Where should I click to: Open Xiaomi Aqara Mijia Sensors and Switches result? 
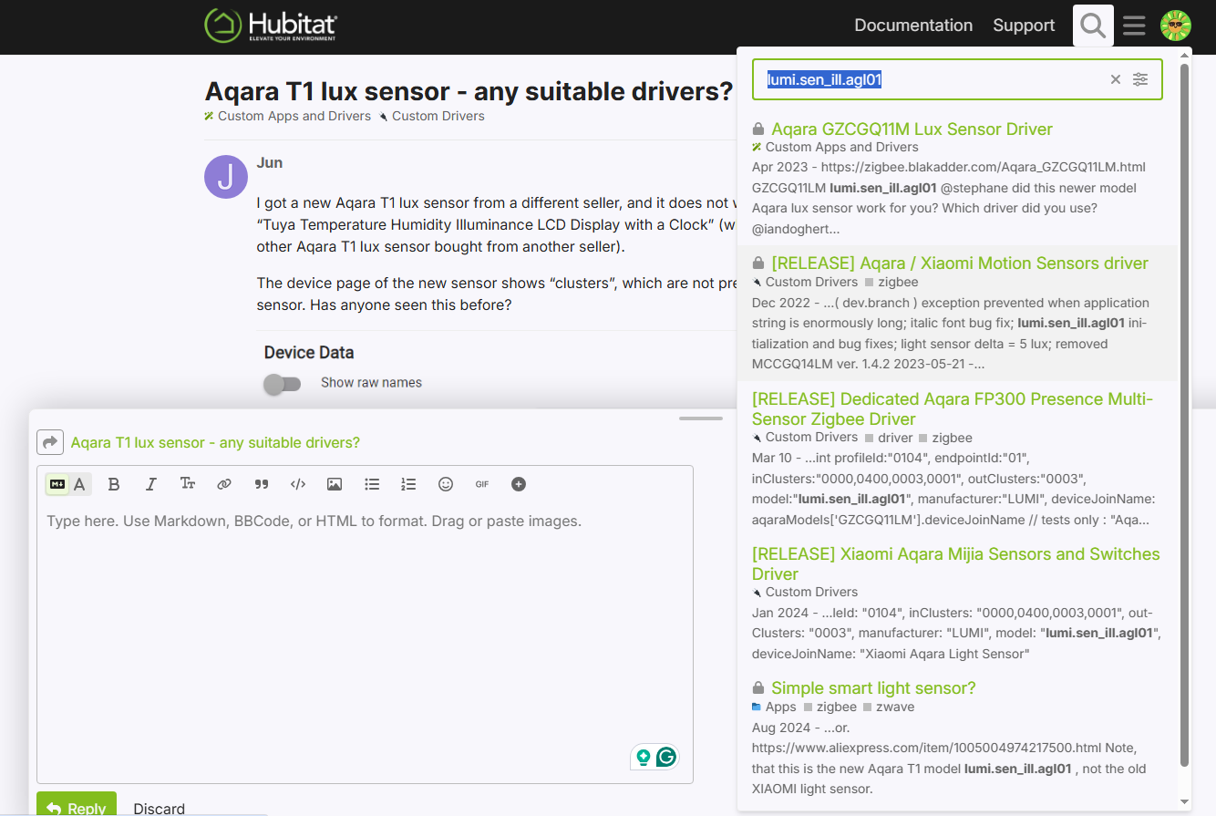click(x=956, y=563)
